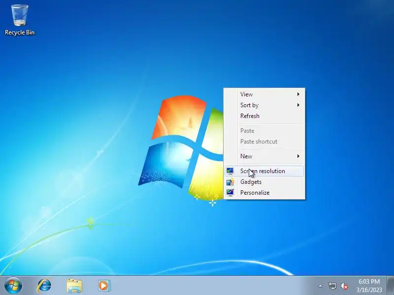
Task: Open the clock showing 6:03 PM
Action: tap(369, 286)
